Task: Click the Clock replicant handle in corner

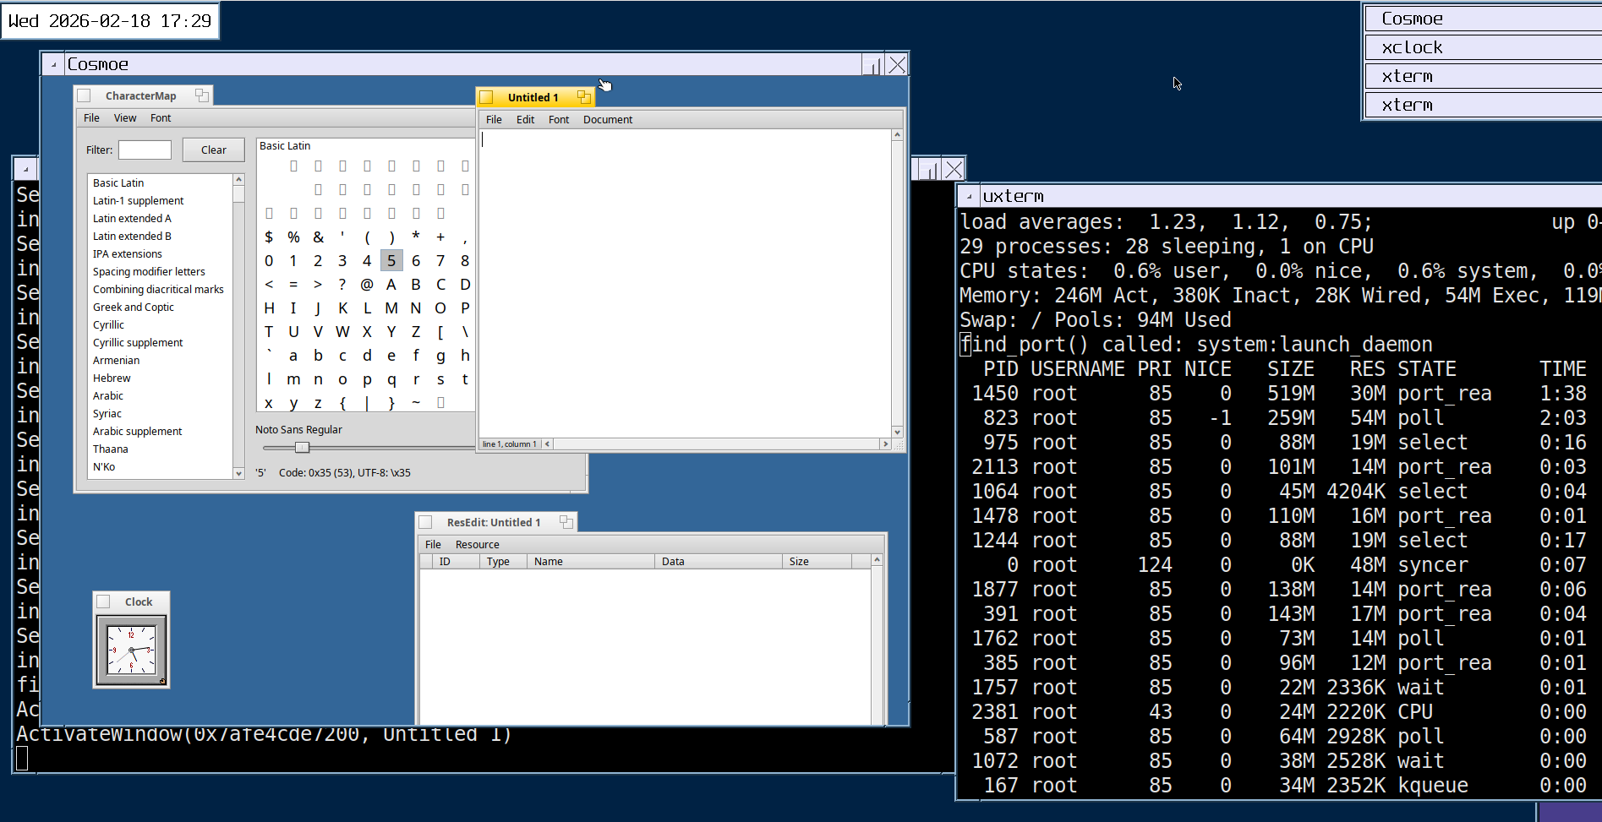Action: click(162, 680)
